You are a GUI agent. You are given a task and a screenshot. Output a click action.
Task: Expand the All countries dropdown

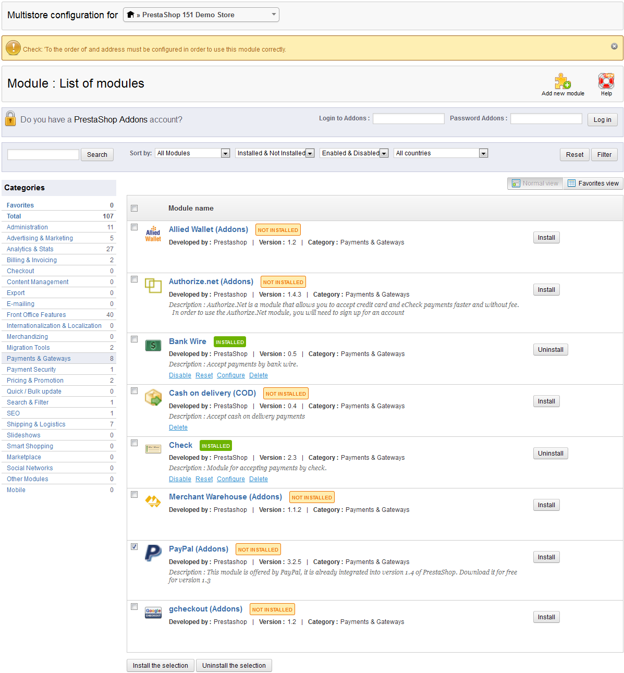coord(441,153)
